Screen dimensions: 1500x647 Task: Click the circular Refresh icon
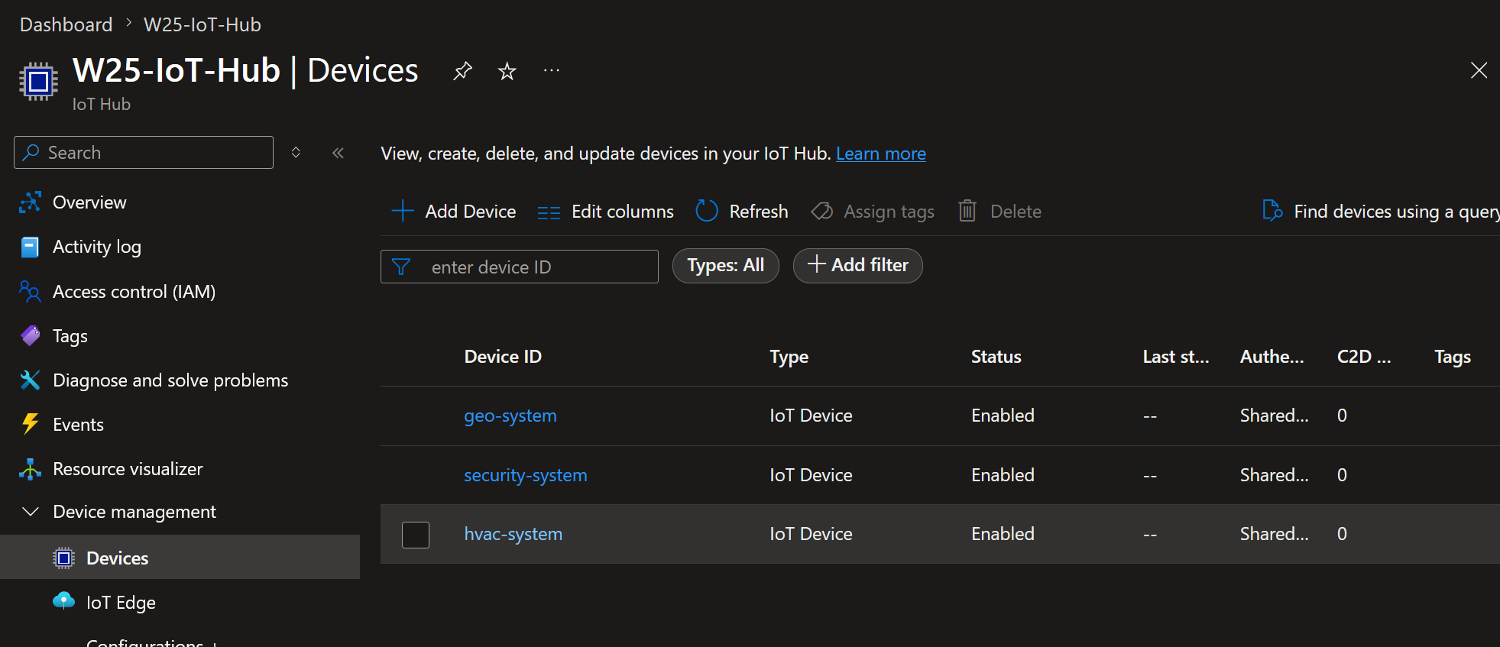[x=707, y=211]
